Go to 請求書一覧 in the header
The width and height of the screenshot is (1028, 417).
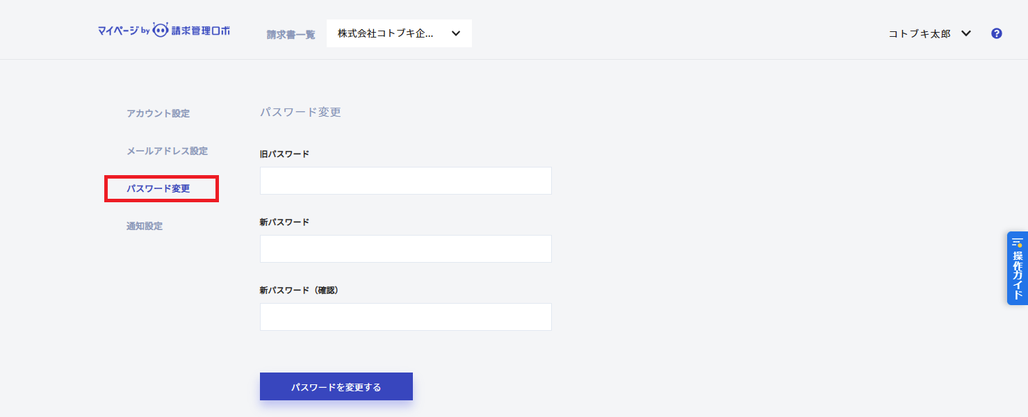(x=291, y=34)
